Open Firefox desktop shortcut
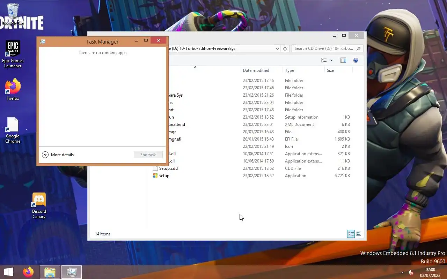The width and height of the screenshot is (447, 279). point(13,90)
